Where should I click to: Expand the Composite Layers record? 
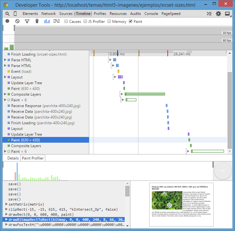(x=5, y=94)
